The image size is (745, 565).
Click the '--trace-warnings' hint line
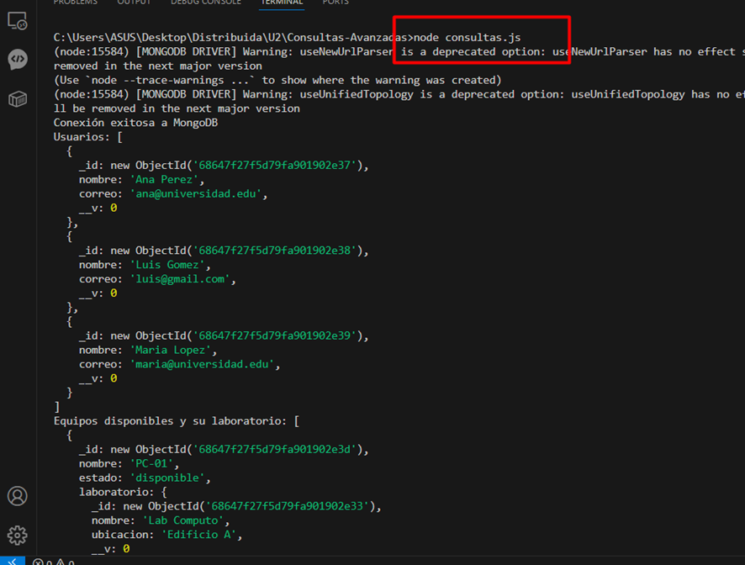pyautogui.click(x=277, y=80)
